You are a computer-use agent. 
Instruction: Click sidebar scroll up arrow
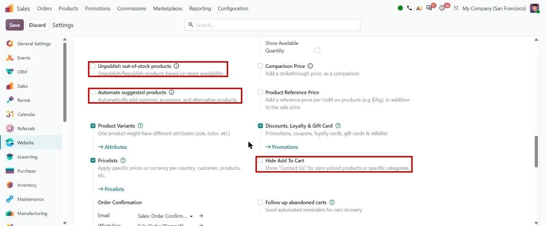pos(65,40)
